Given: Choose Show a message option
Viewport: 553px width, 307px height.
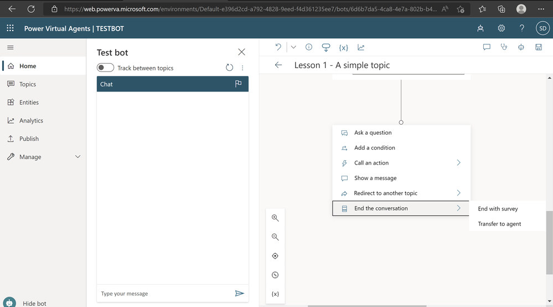Looking at the screenshot, I should 401,178.
